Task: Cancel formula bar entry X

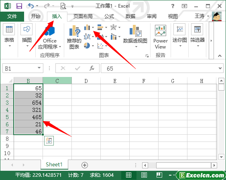Action: [63, 68]
